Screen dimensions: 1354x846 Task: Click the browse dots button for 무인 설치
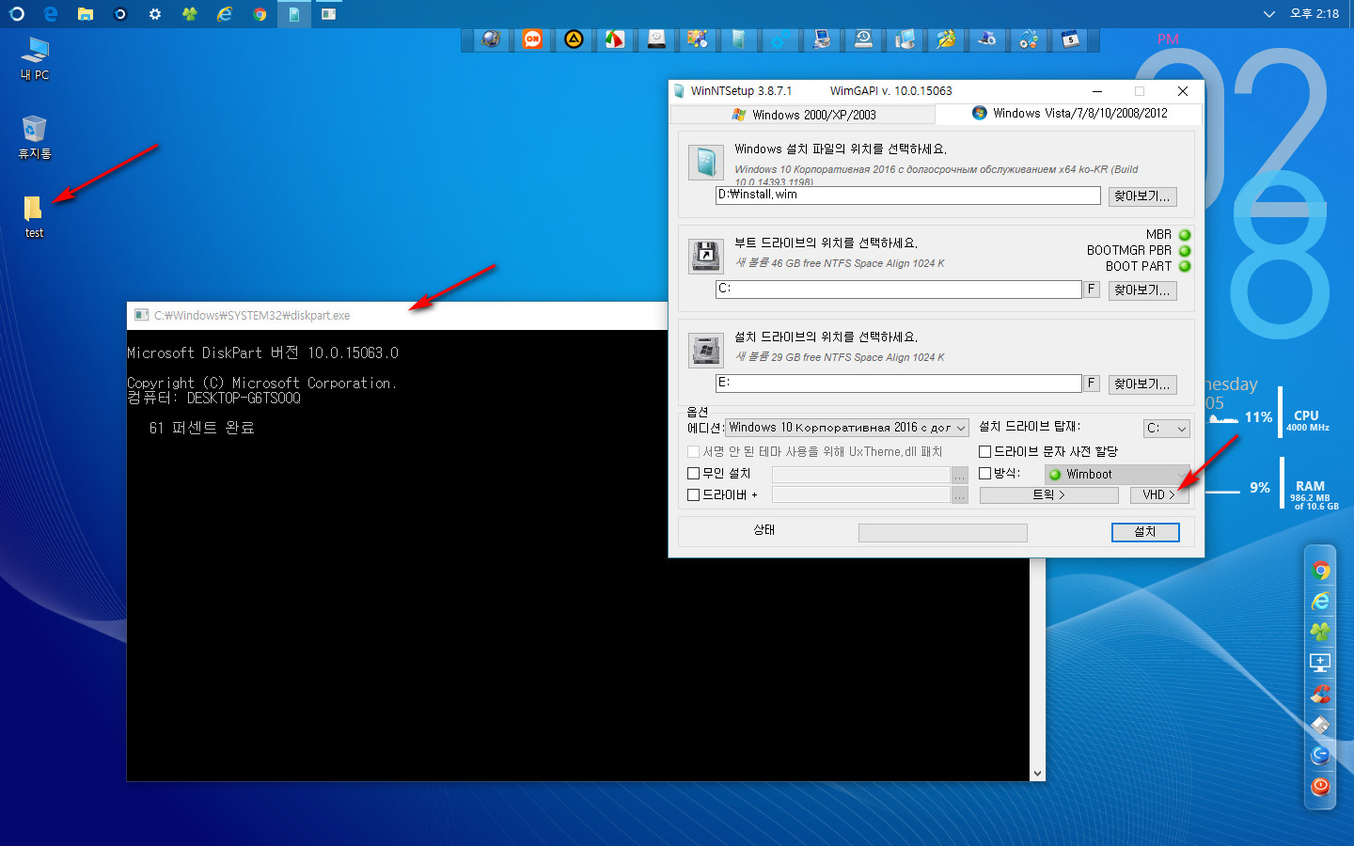[x=959, y=474]
